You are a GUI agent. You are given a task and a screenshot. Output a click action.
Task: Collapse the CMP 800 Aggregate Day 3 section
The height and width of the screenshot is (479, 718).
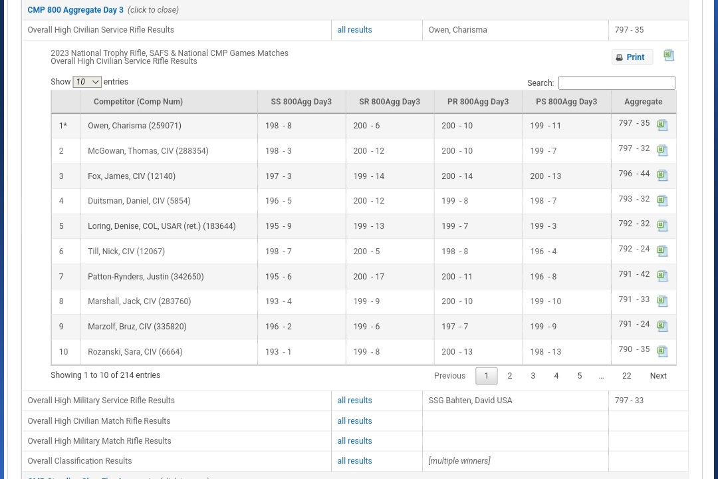[x=75, y=10]
